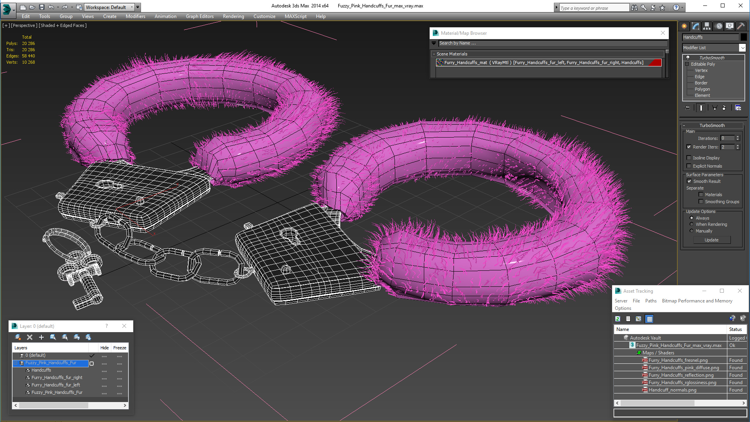This screenshot has height=422, width=750.
Task: Collapse the Scene Materials group
Action: tap(434, 54)
